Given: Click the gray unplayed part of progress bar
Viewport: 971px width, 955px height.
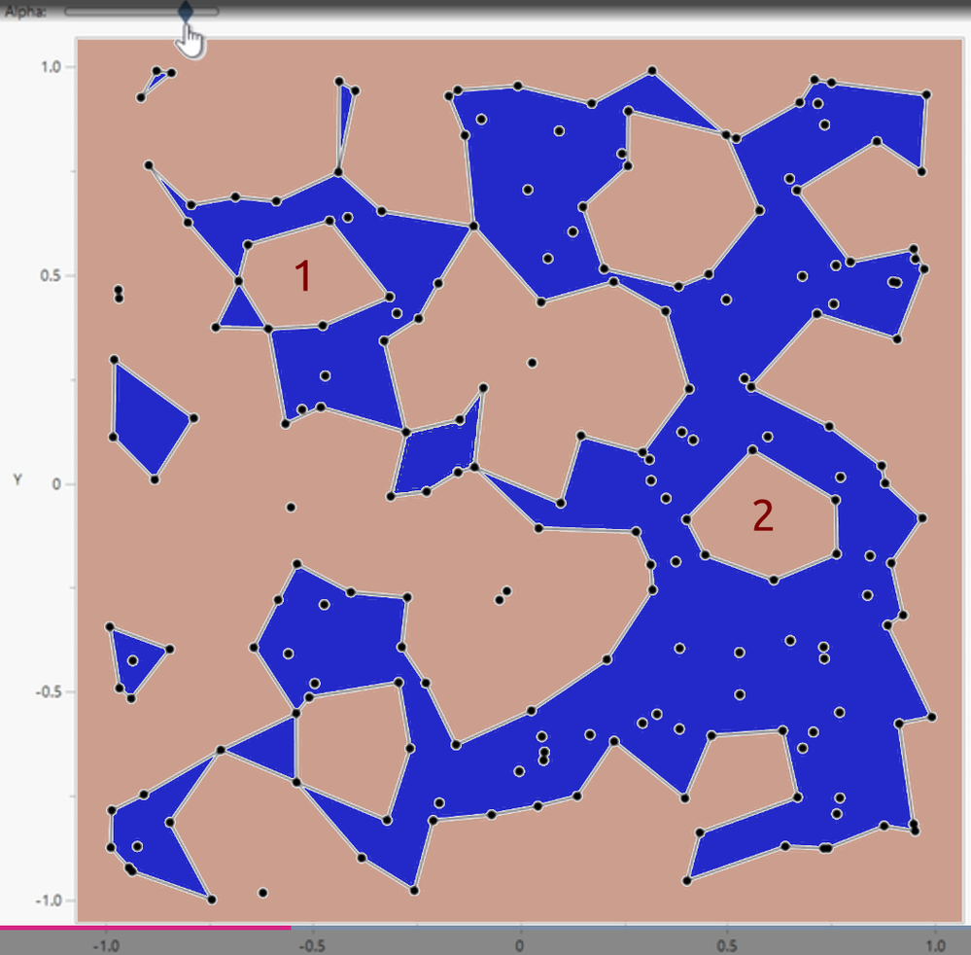Looking at the screenshot, I should point(631,928).
